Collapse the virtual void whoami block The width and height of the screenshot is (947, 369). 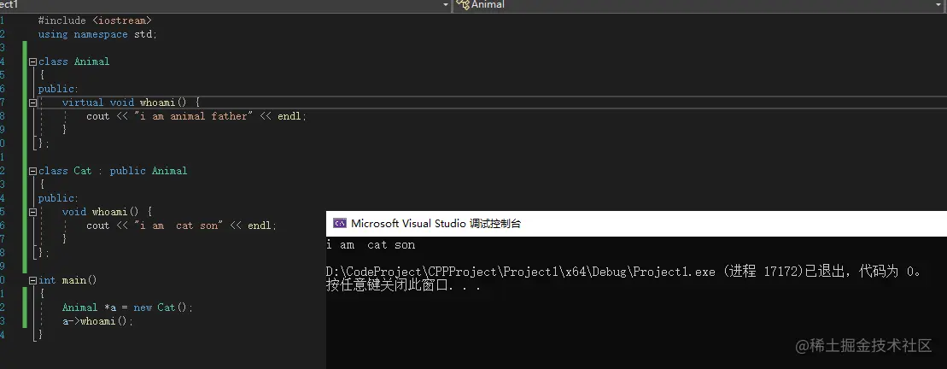pos(32,102)
